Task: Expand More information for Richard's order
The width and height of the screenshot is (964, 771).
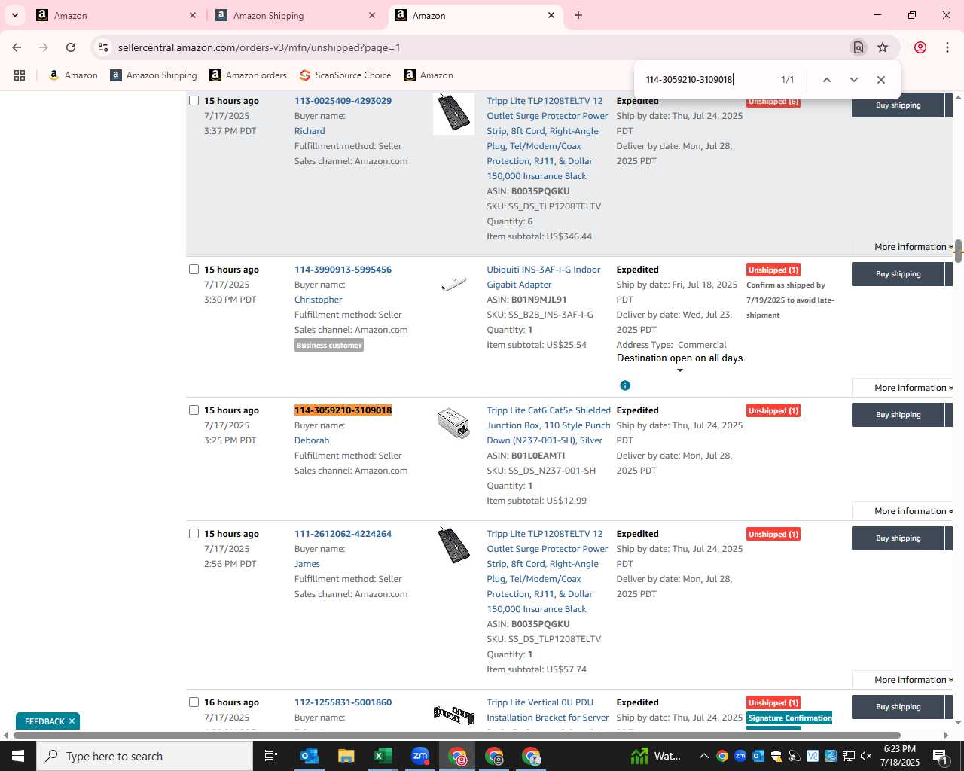Action: coord(913,247)
